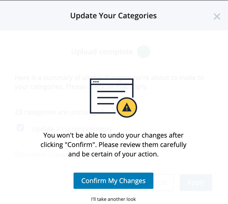Click the faded Apply button

pyautogui.click(x=196, y=183)
